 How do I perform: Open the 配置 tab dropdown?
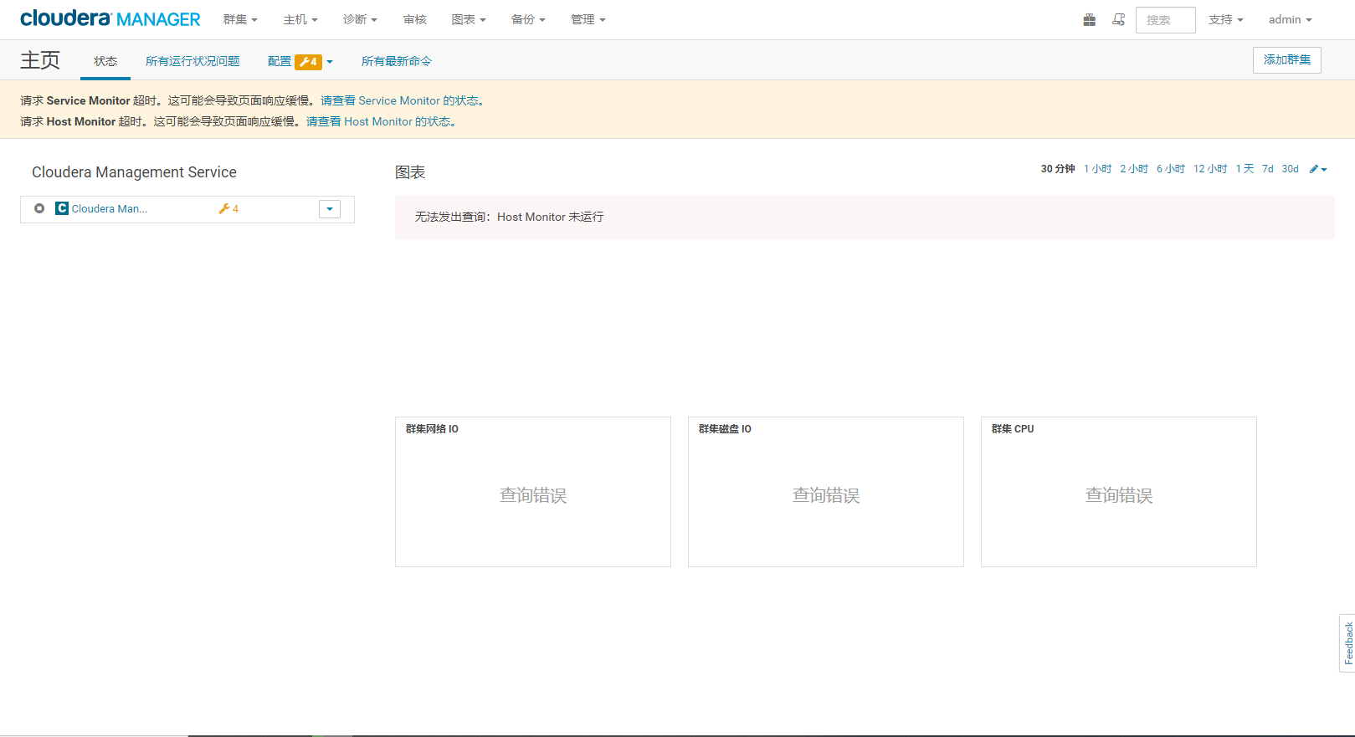(300, 61)
